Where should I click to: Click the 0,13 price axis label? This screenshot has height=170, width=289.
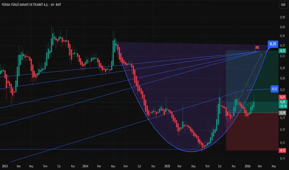[282, 143]
